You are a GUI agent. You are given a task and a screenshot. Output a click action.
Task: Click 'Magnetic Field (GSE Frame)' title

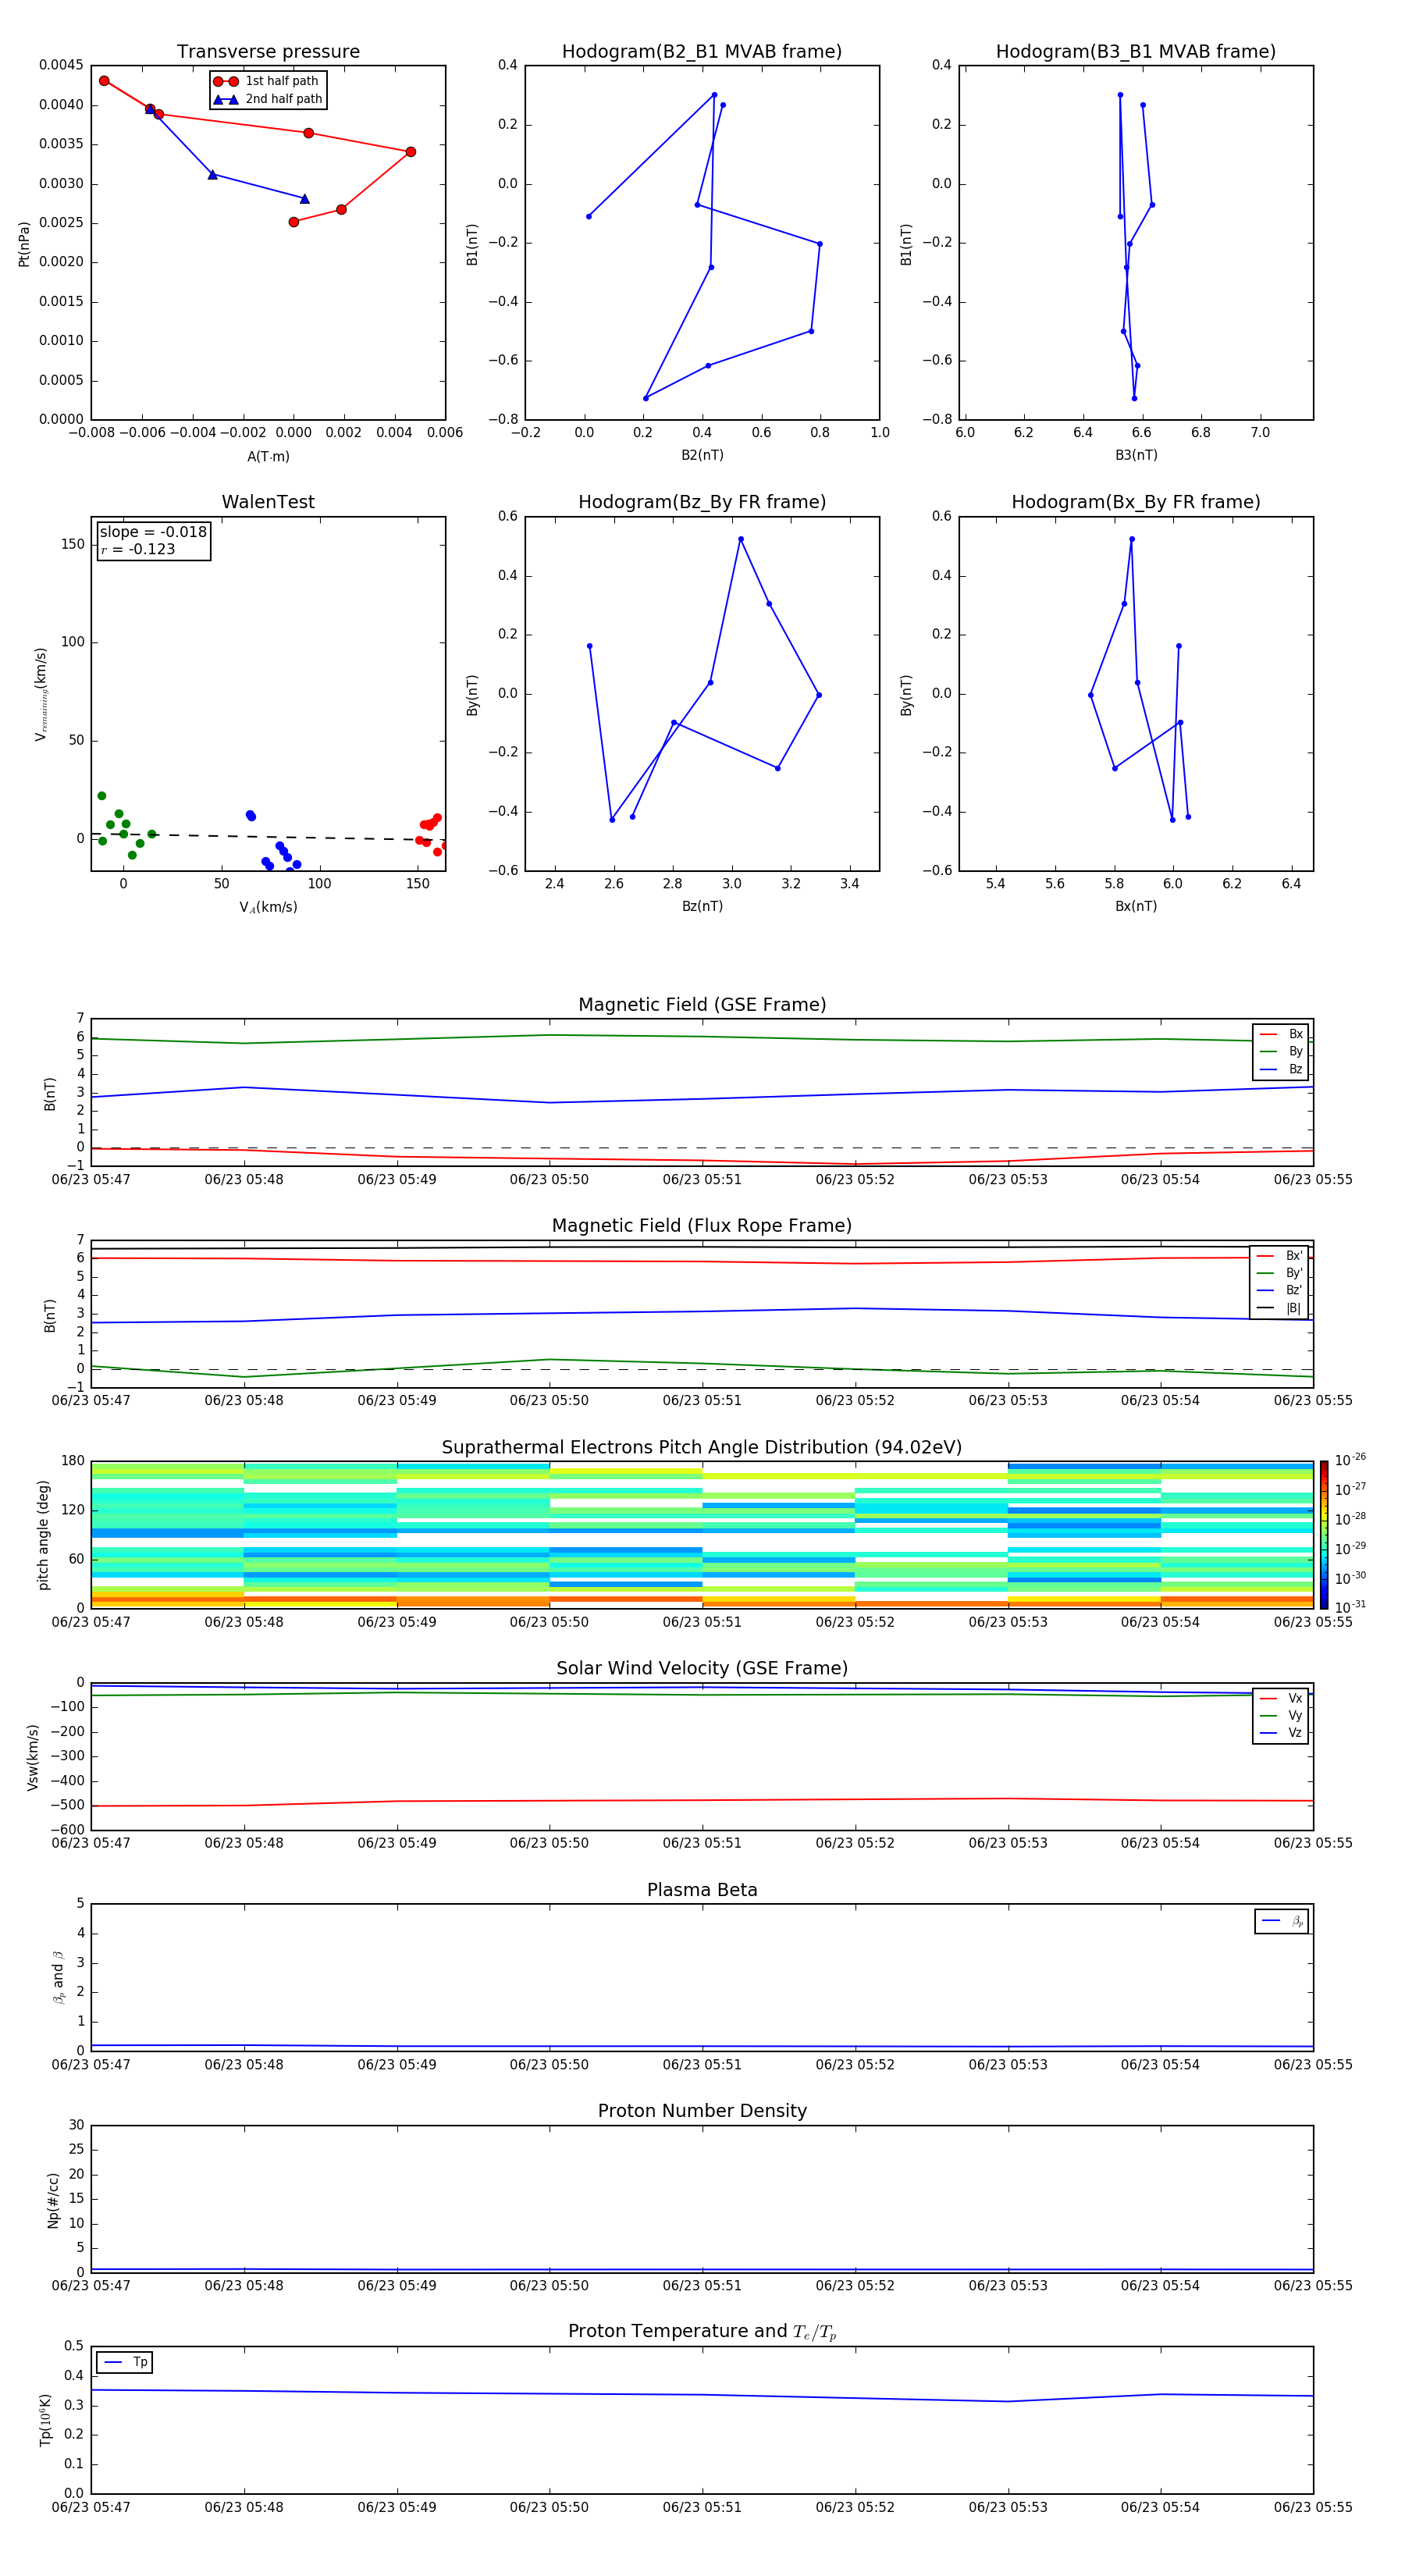pyautogui.click(x=702, y=1005)
